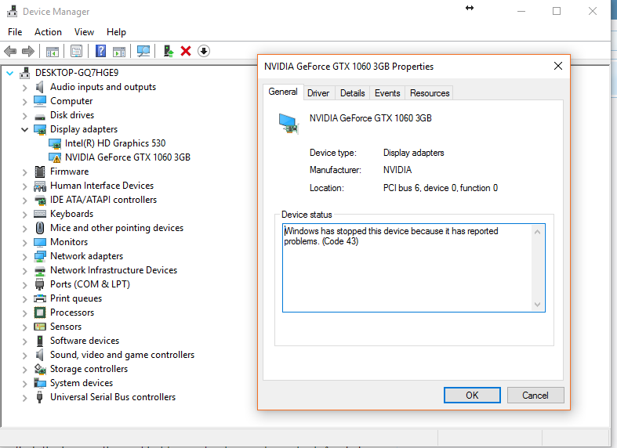Expand the Computer category
The image size is (617, 448).
pyautogui.click(x=24, y=102)
